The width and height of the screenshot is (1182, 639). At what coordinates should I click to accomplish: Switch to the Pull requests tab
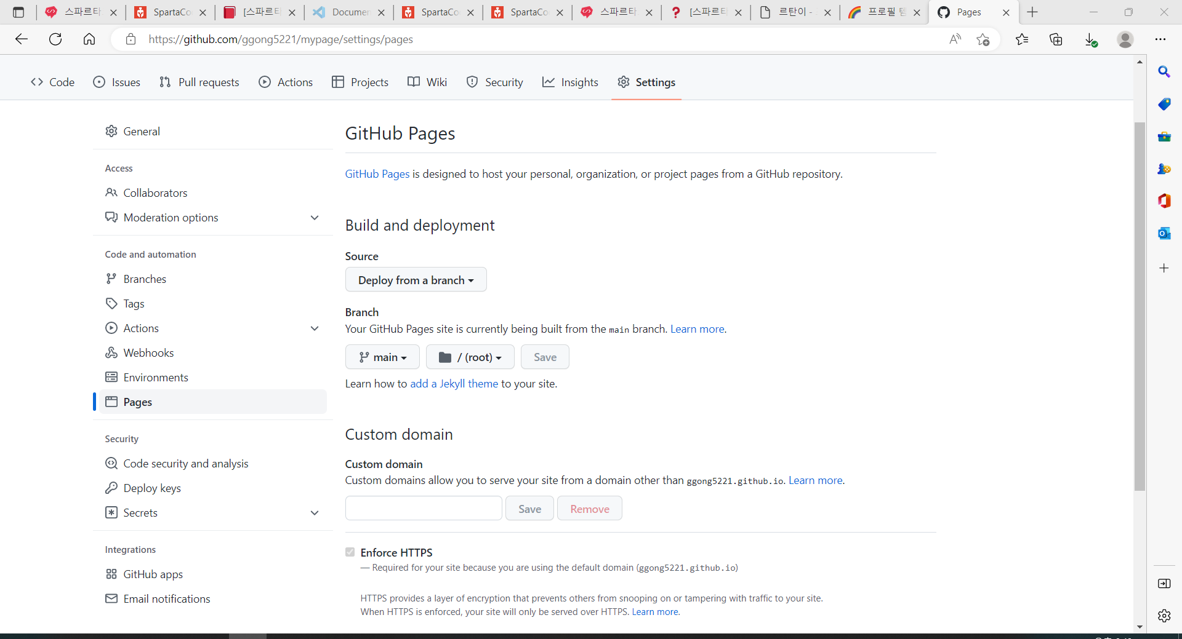point(199,82)
